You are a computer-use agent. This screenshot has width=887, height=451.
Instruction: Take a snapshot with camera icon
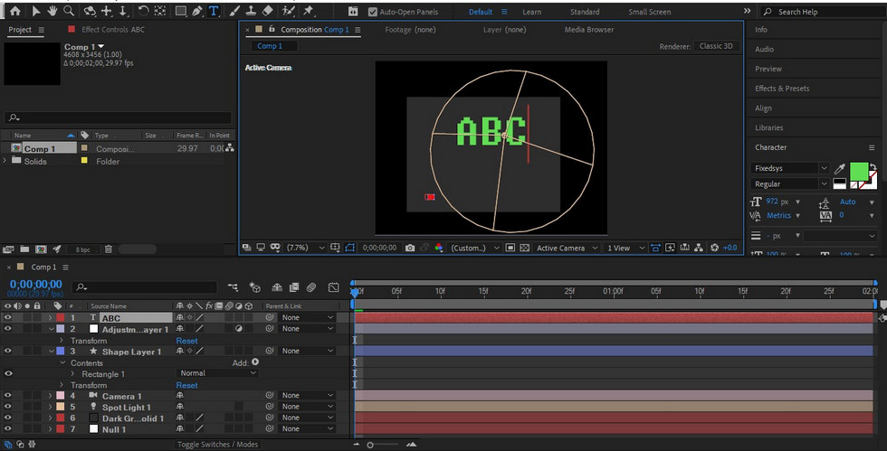coord(410,248)
